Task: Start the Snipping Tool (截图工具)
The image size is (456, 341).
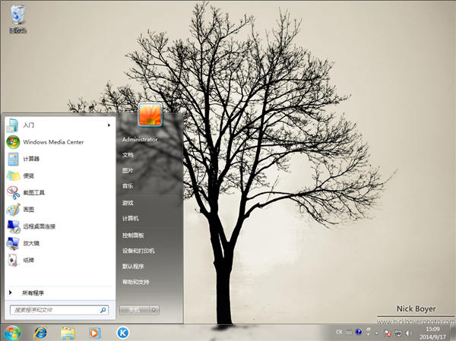Action: 33,192
